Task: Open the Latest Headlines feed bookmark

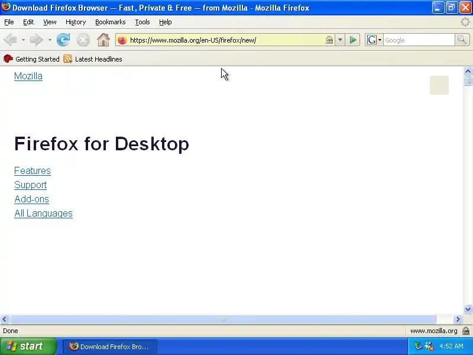Action: (x=93, y=59)
